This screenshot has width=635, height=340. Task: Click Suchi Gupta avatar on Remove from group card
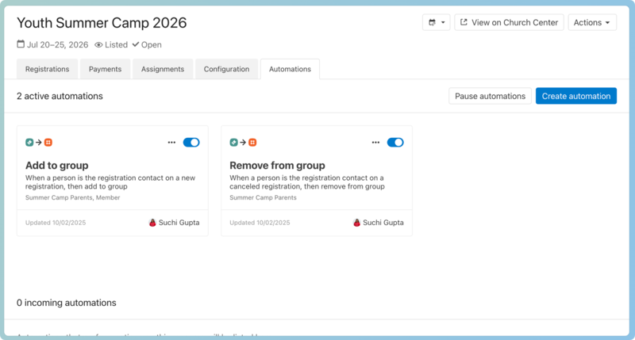point(356,223)
